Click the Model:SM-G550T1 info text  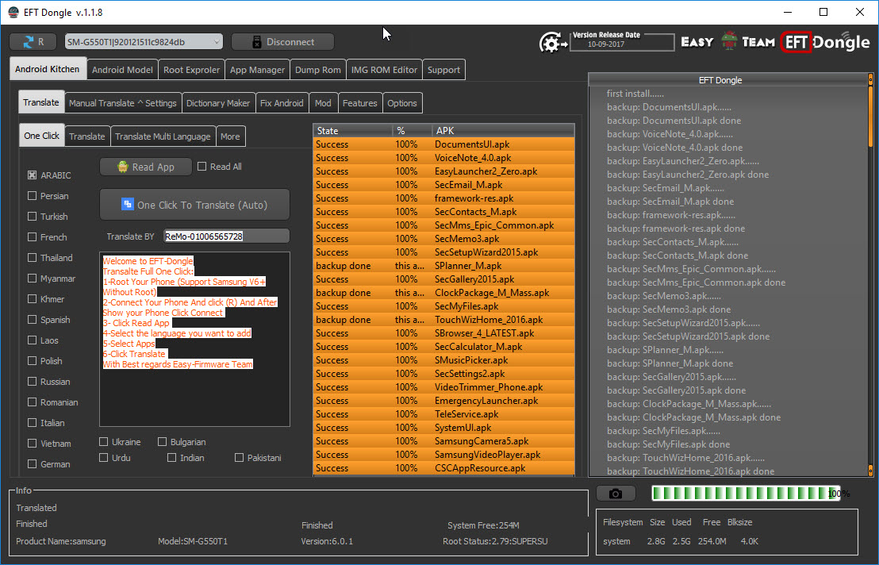(x=192, y=541)
